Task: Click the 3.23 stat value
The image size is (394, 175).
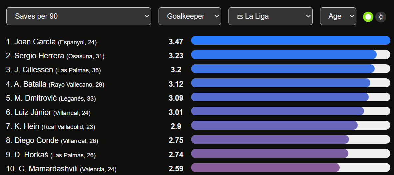Action: (x=176, y=56)
